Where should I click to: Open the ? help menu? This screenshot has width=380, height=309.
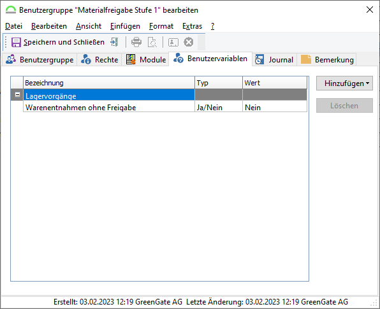(212, 26)
